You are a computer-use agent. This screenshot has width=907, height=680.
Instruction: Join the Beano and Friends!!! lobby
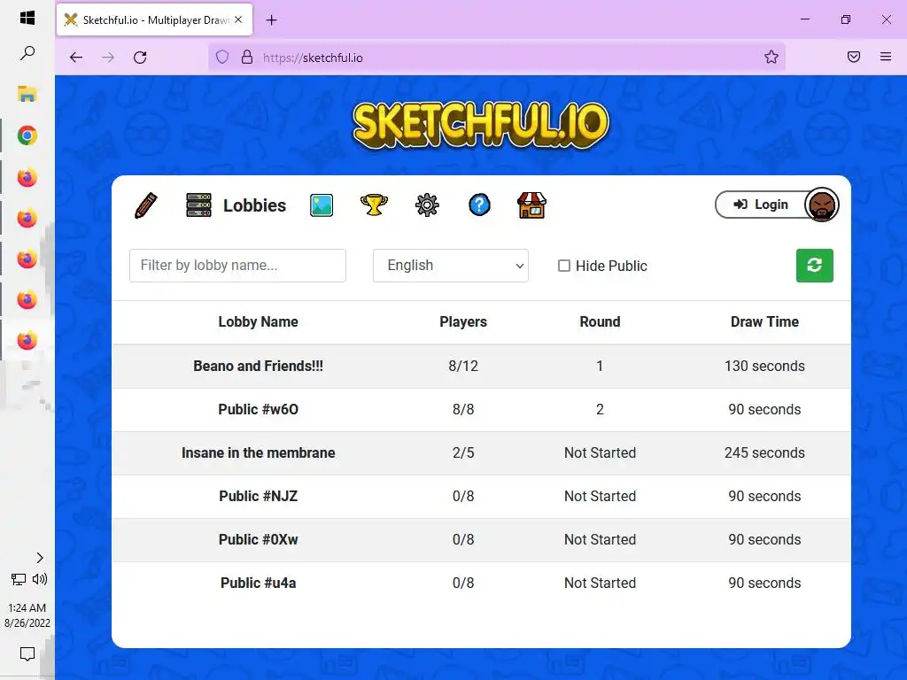(481, 366)
